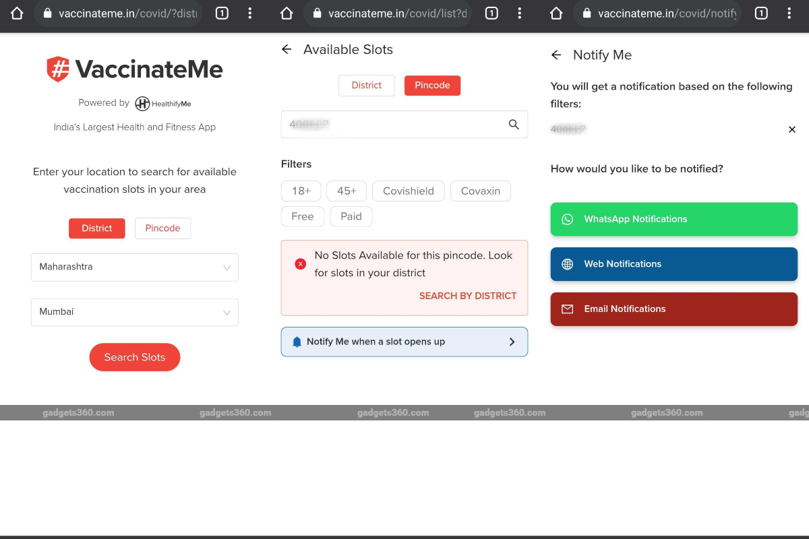This screenshot has height=539, width=809.
Task: Open tab switcher in first browser
Action: pyautogui.click(x=222, y=13)
